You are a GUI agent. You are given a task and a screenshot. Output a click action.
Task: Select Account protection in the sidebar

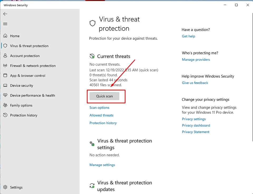coord(25,56)
